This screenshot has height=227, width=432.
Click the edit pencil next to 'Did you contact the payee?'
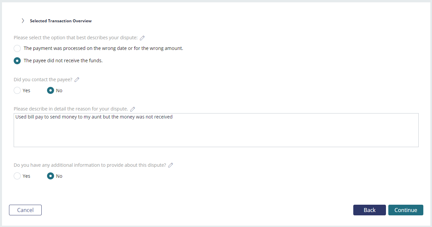point(77,80)
